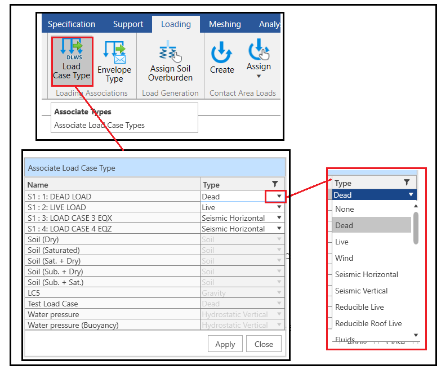Switch to the Meshing ribbon tab

click(225, 24)
